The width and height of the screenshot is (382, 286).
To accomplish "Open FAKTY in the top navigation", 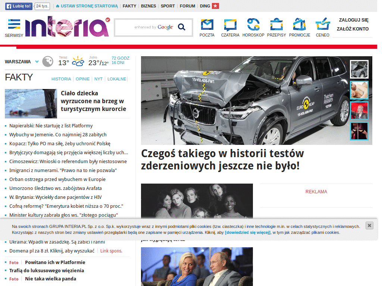I will point(129,6).
